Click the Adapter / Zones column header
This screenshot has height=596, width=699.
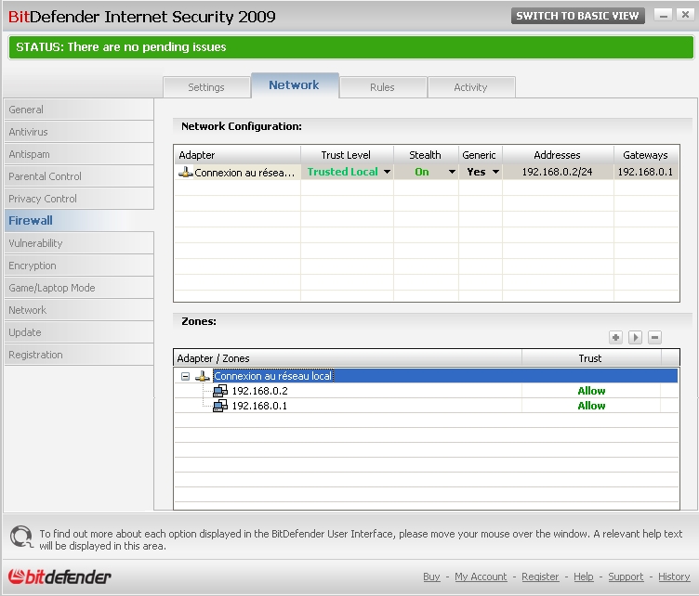[x=348, y=358]
